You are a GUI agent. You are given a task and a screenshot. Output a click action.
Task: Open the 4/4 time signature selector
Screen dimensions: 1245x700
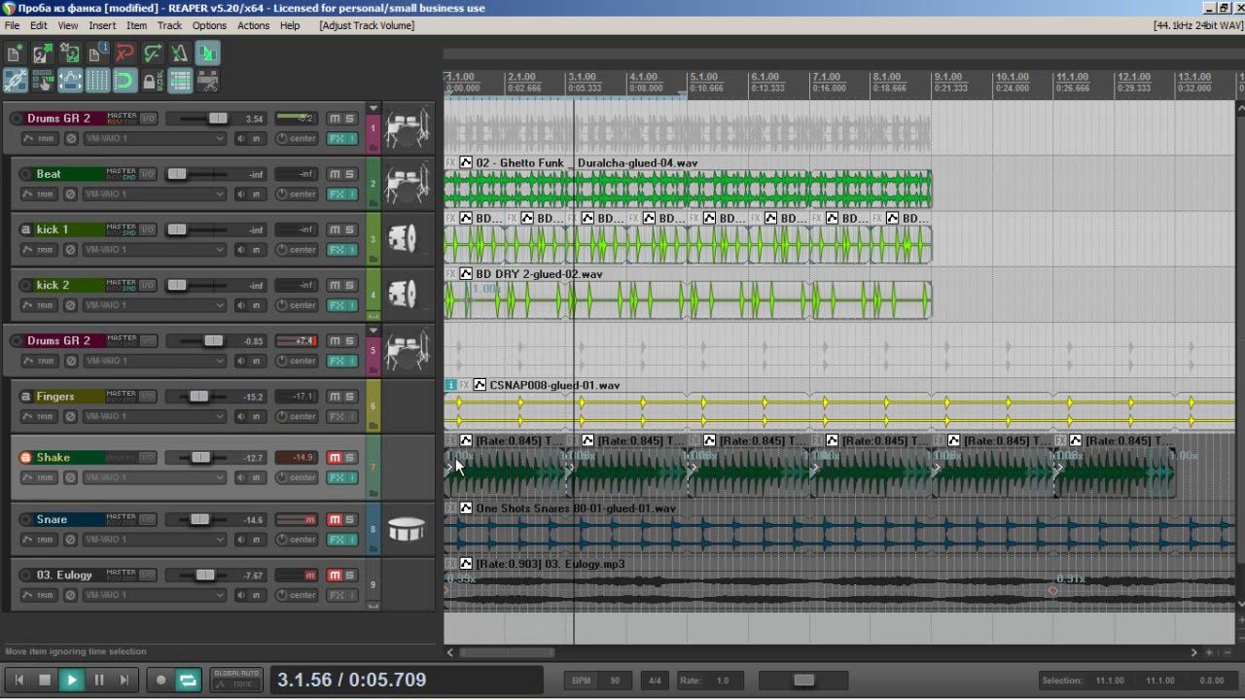(x=655, y=681)
